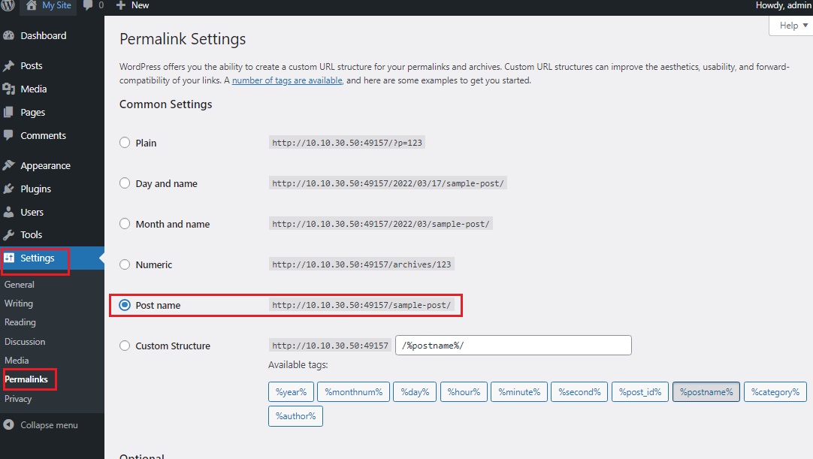Viewport: 813px width, 459px height.
Task: Select the Plain permalink option
Action: tap(125, 143)
